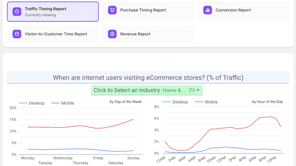Click the 'Currently viewing' subtitle
Screen dimensions: 296x166
[x=40, y=15]
